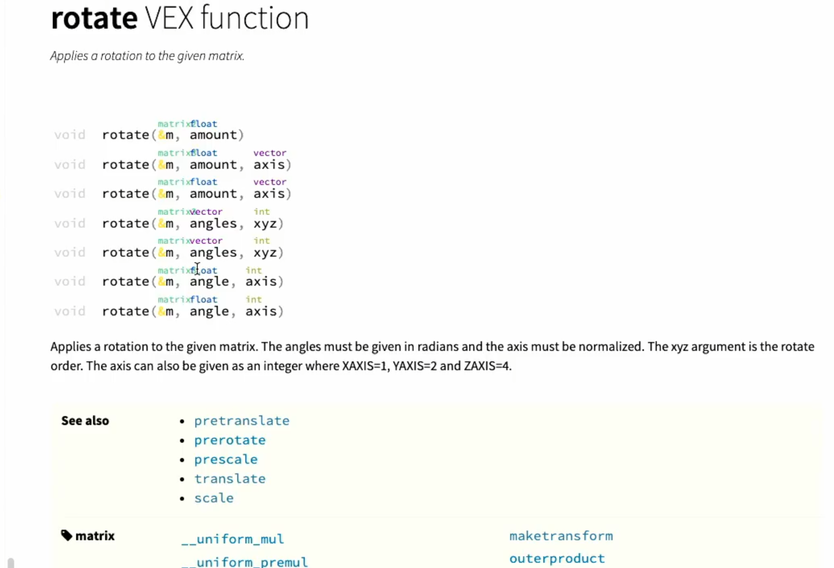The image size is (834, 568).
Task: Click the italic summary text under the title
Action: coord(147,56)
